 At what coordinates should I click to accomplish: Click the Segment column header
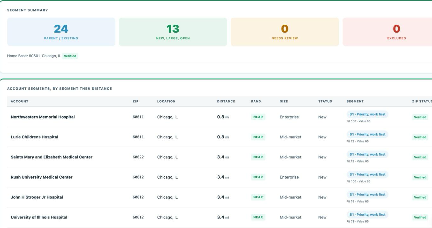tap(355, 101)
